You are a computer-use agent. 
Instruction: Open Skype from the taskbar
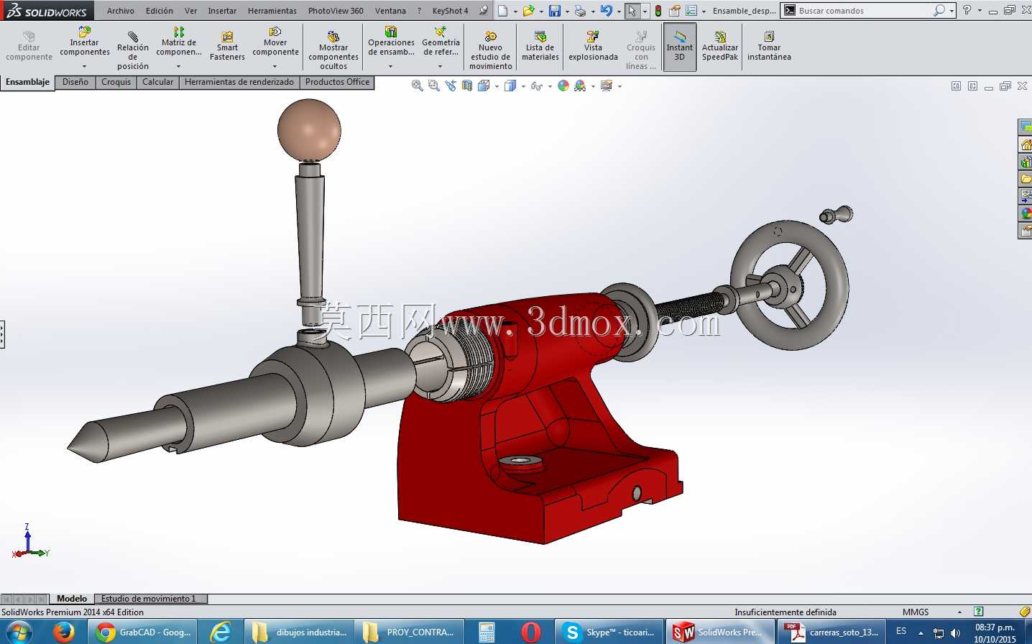(609, 632)
